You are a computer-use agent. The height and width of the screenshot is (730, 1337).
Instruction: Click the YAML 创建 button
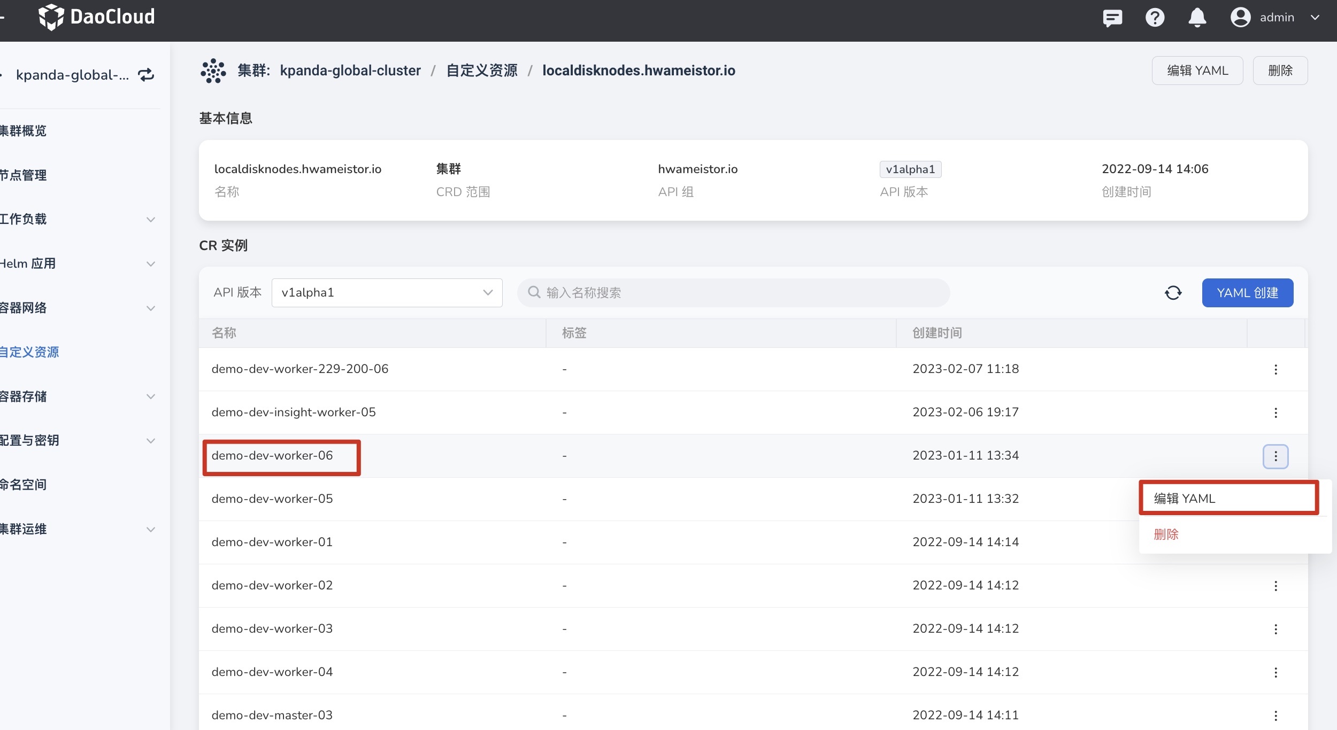(x=1247, y=293)
